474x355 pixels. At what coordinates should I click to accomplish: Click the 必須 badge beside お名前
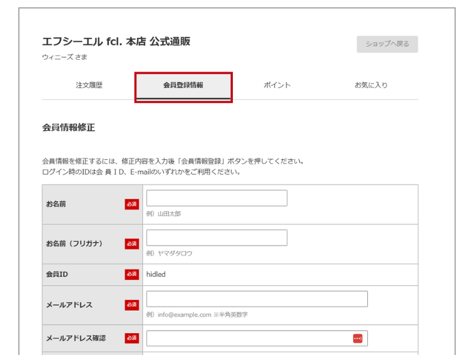coord(132,204)
